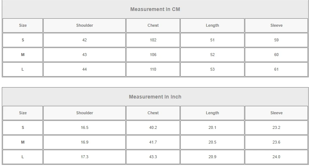
Task: Click shoulder value 43 cell
Action: (85, 55)
